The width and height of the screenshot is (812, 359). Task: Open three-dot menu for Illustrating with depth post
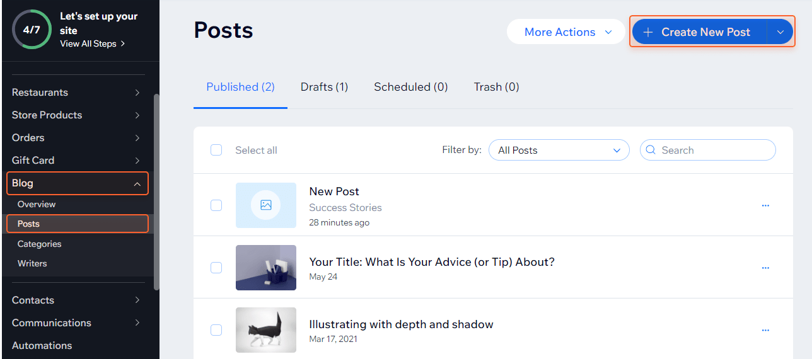click(x=765, y=330)
